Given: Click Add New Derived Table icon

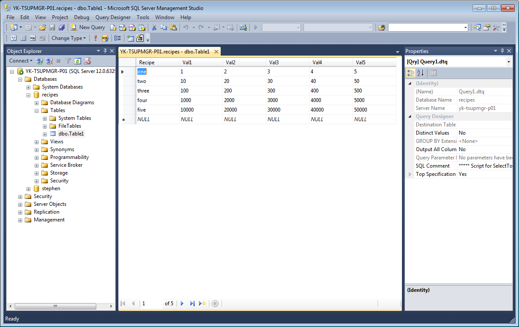Looking at the screenshot, I should (x=140, y=38).
